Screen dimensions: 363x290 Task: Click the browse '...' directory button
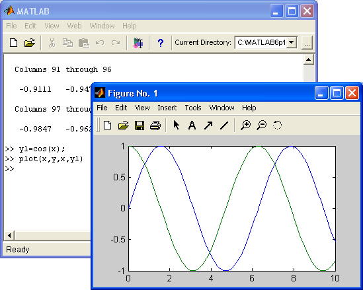[307, 43]
